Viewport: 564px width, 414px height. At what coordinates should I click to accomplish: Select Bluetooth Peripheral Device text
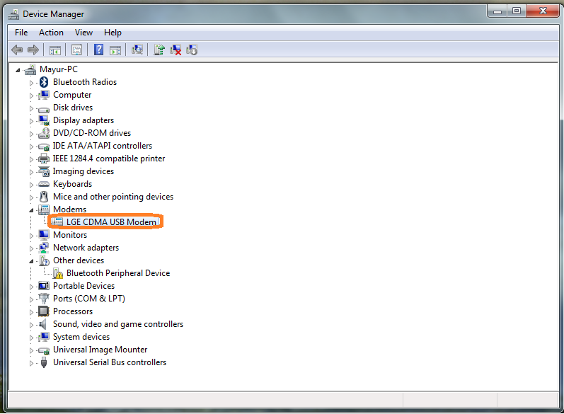click(x=118, y=273)
